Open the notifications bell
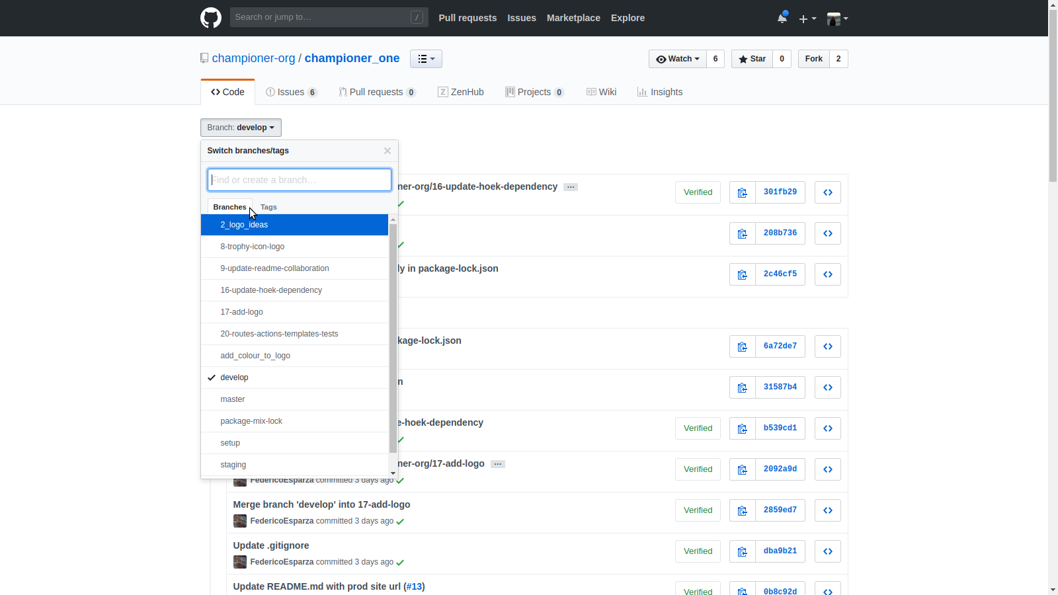This screenshot has width=1058, height=595. [782, 18]
